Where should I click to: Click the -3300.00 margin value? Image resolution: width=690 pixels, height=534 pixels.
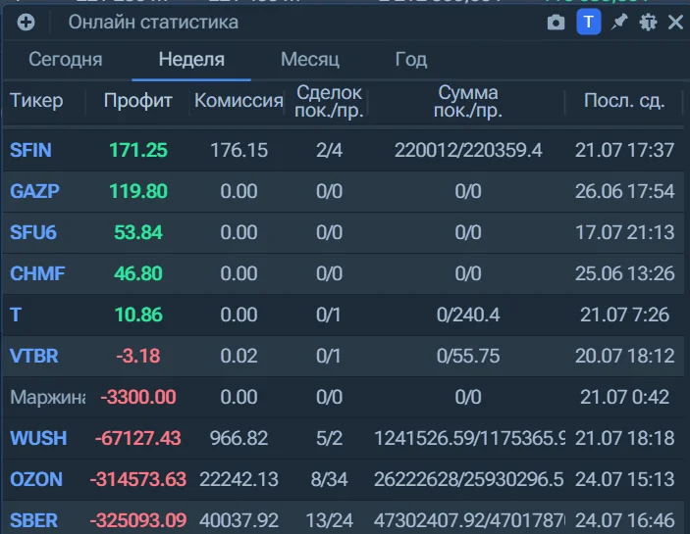[x=138, y=397]
